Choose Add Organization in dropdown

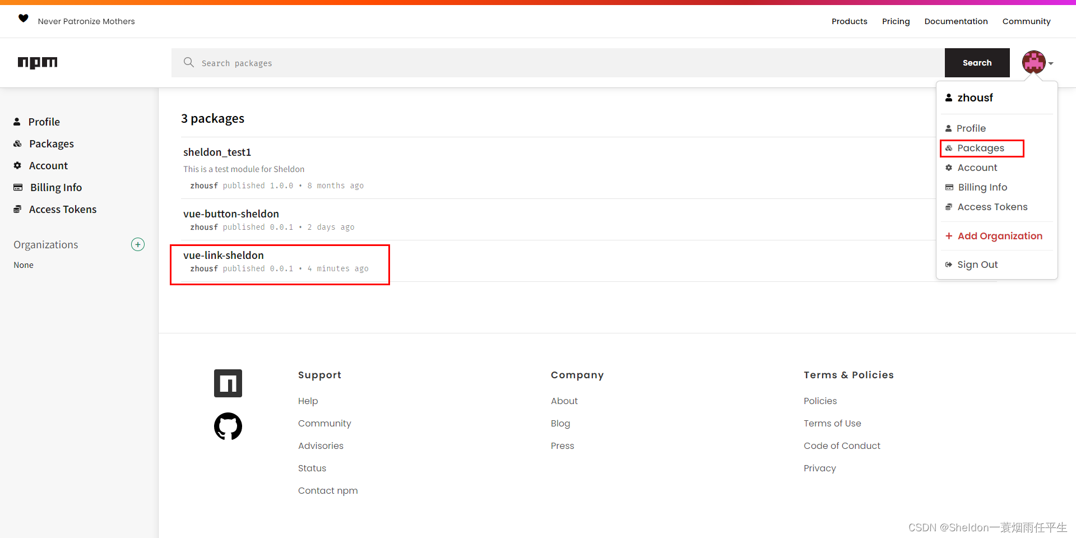[x=1000, y=236]
